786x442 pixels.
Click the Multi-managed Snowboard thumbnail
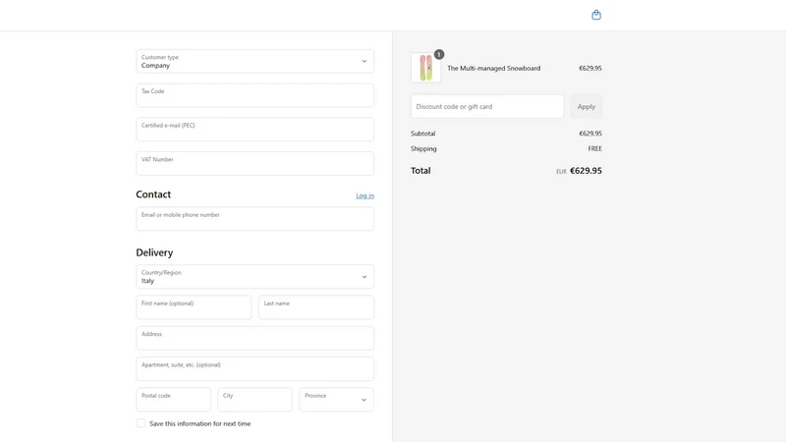click(x=425, y=68)
